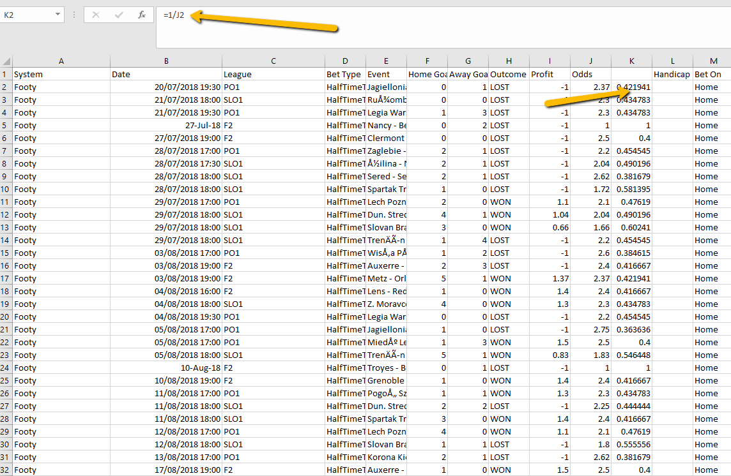Select date cell 13/08/2018 17:00
The image size is (731, 476).
[166, 457]
